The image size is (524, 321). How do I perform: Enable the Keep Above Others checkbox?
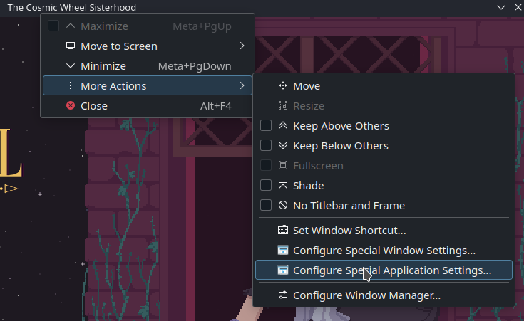(266, 125)
